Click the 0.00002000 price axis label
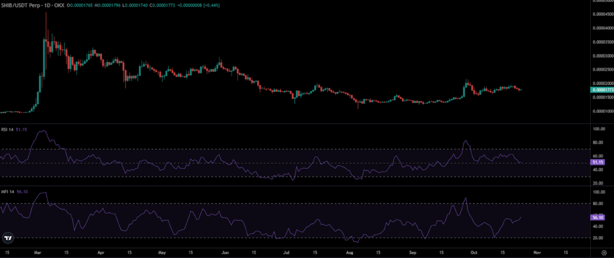Viewport: 614px width, 258px height. [603, 83]
